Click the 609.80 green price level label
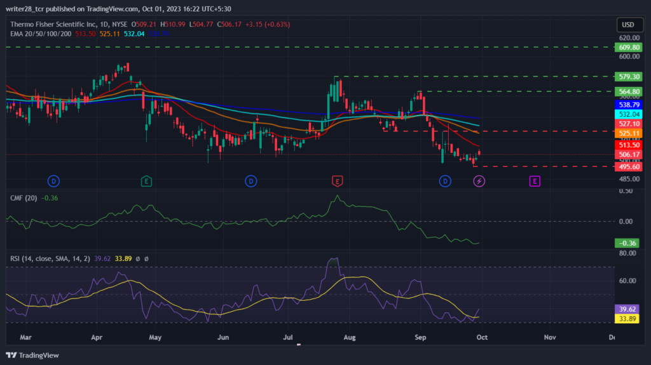651x365 pixels. coord(629,47)
